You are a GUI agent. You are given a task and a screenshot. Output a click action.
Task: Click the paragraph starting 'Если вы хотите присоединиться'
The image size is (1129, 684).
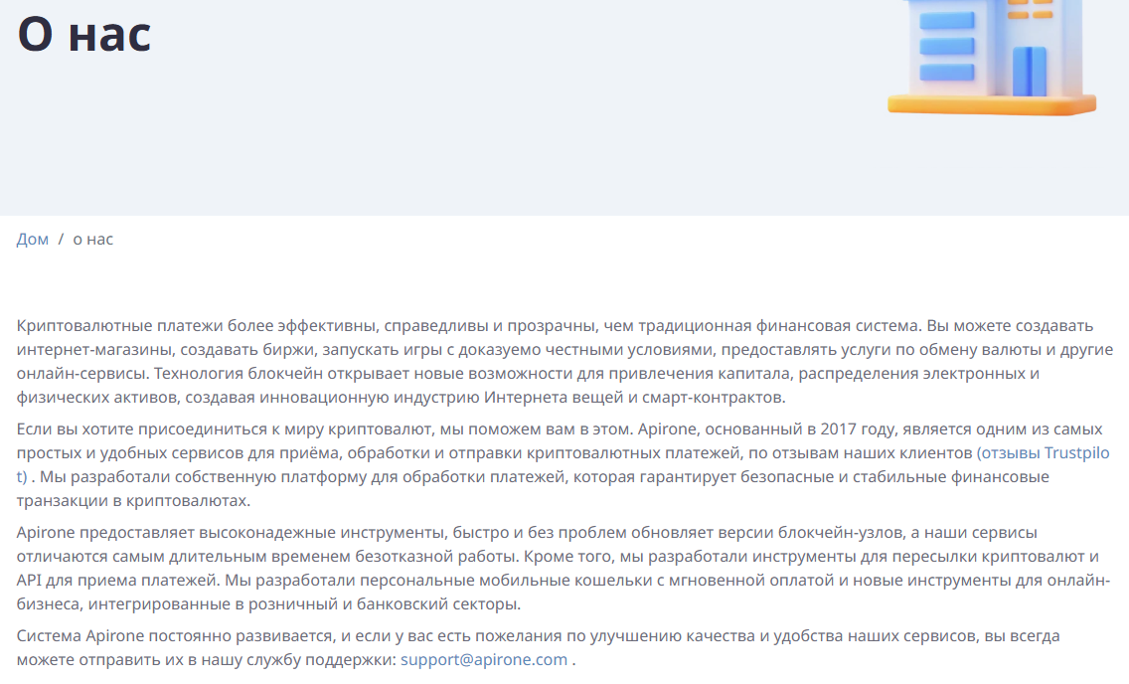pyautogui.click(x=564, y=464)
